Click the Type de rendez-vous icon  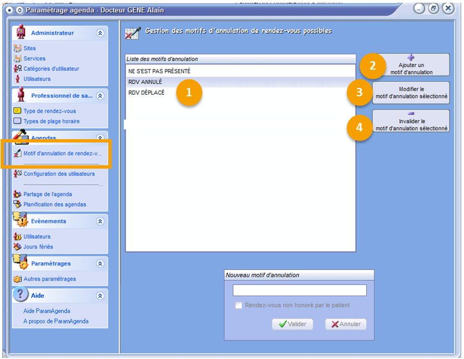(17, 111)
